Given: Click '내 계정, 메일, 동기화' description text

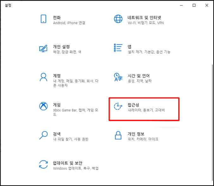Looking at the screenshot, I should 69,81.
